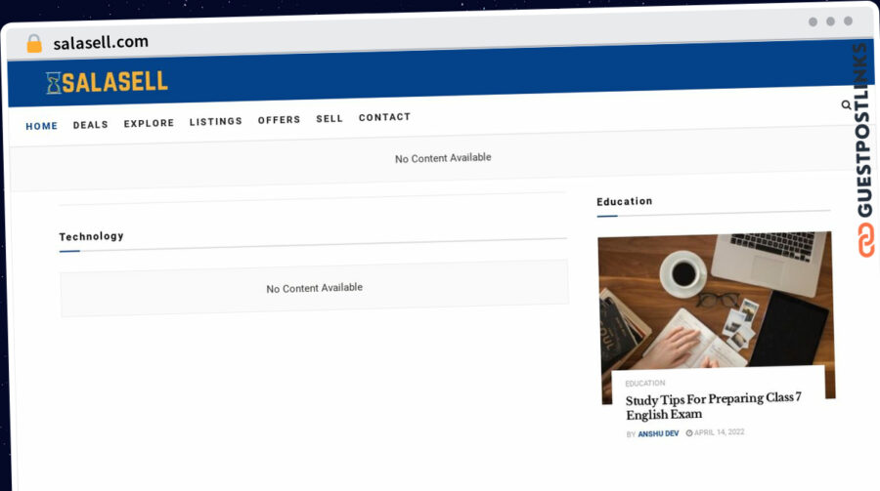Click the Education category tag on the article
The height and width of the screenshot is (491, 880).
click(x=645, y=384)
